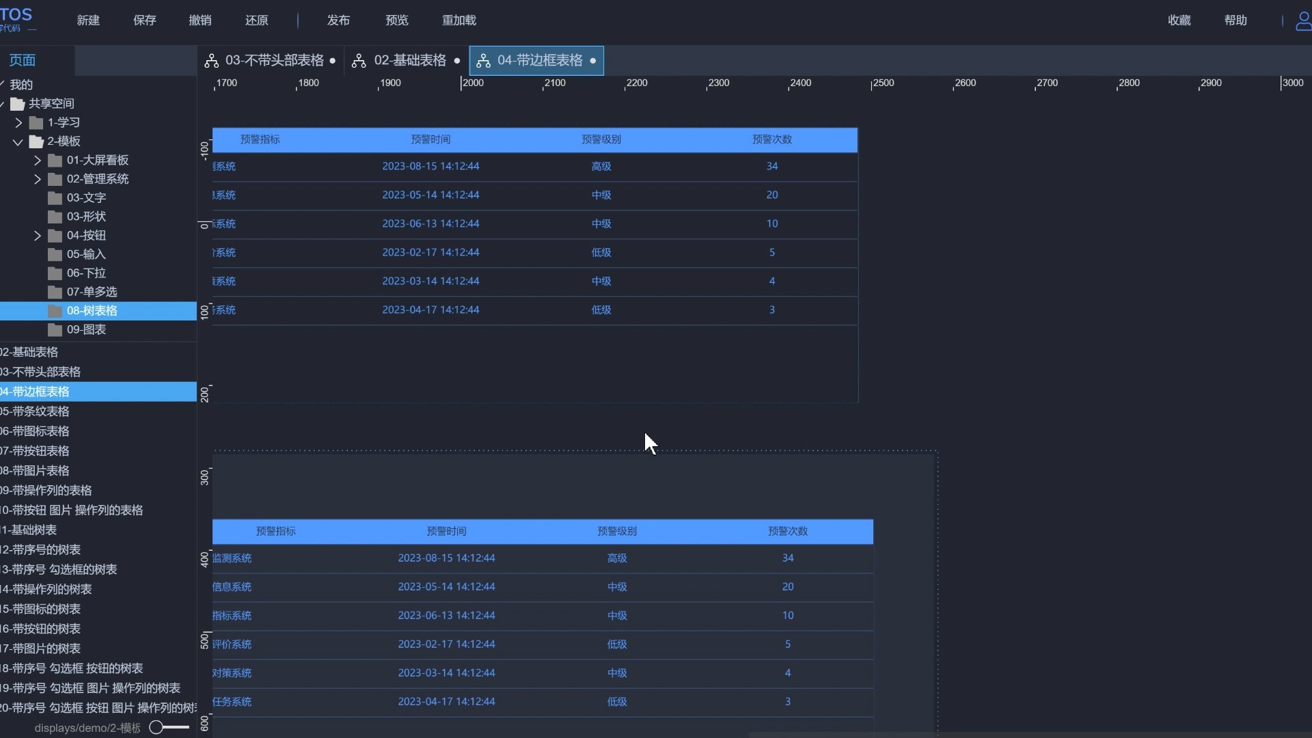Toggle the switch beside displays/demo/2-模板
The height and width of the screenshot is (738, 1312).
169,727
